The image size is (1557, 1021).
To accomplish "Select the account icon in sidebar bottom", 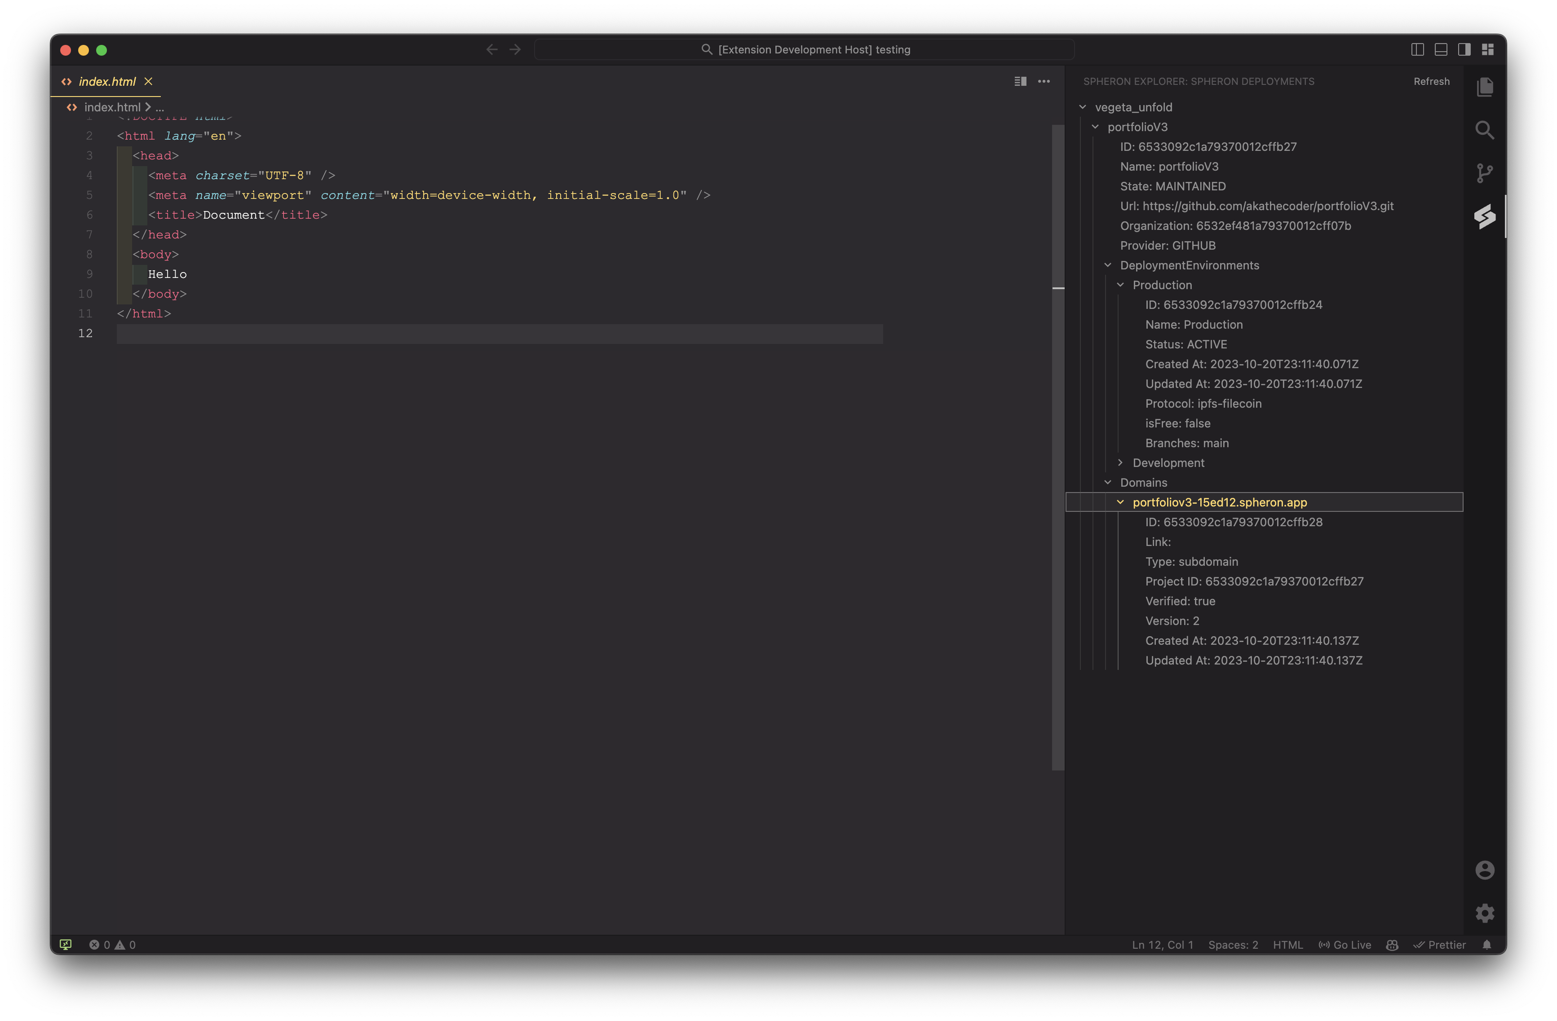I will click(x=1484, y=869).
